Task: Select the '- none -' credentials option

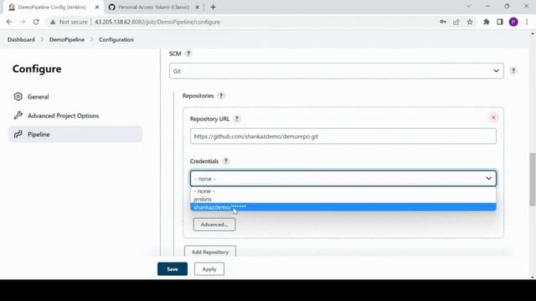Action: (343, 191)
